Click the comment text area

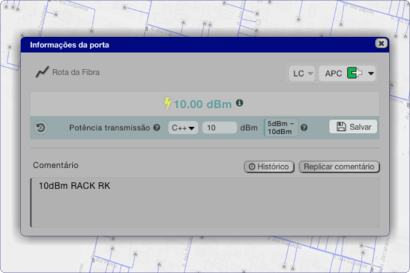tap(205, 202)
